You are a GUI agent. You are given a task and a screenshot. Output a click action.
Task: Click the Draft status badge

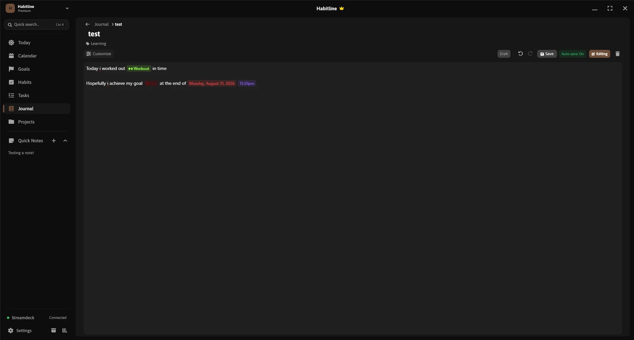pyautogui.click(x=504, y=54)
